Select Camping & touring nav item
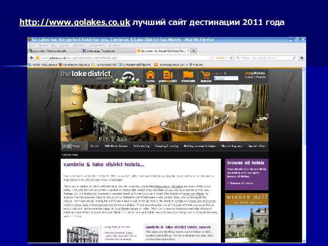The image size is (328, 246). [167, 146]
